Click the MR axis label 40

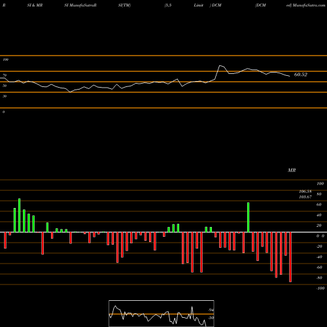click(319, 215)
